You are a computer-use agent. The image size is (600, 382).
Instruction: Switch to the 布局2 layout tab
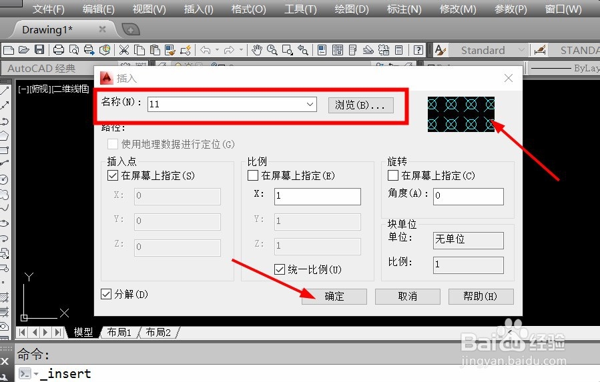point(158,332)
